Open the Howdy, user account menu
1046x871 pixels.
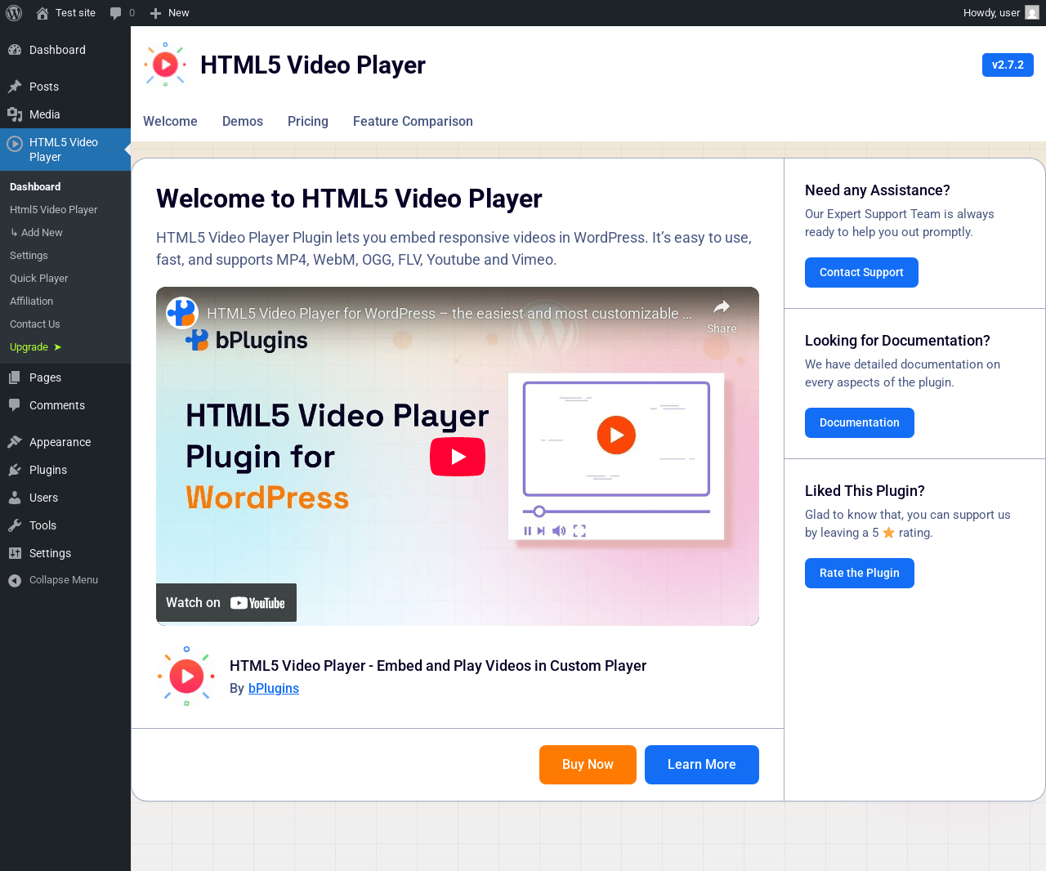pyautogui.click(x=1000, y=13)
